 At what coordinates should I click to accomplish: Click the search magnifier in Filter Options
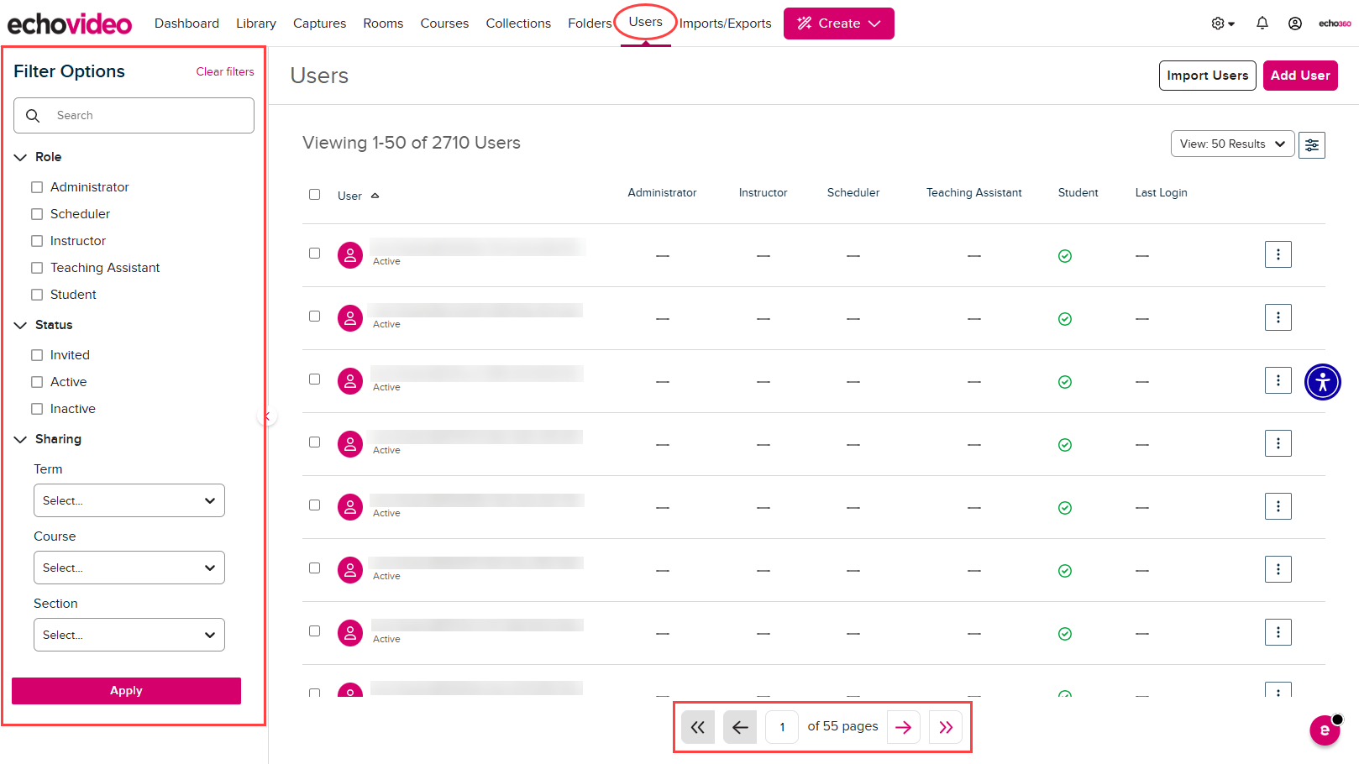[x=33, y=115]
